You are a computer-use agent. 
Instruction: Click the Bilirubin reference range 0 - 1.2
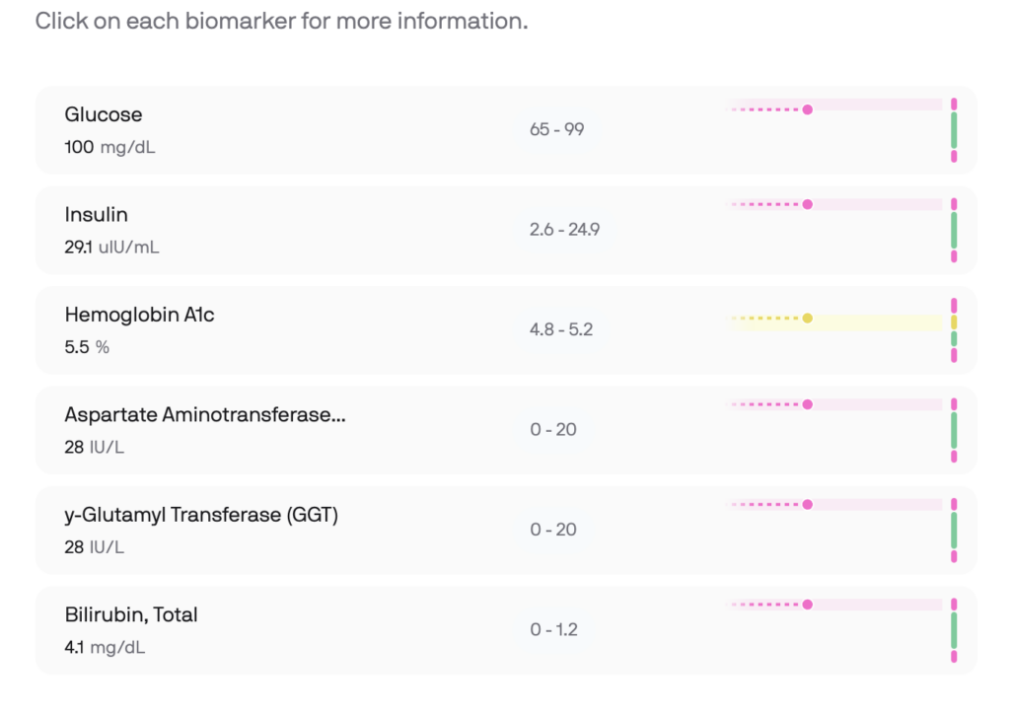552,630
